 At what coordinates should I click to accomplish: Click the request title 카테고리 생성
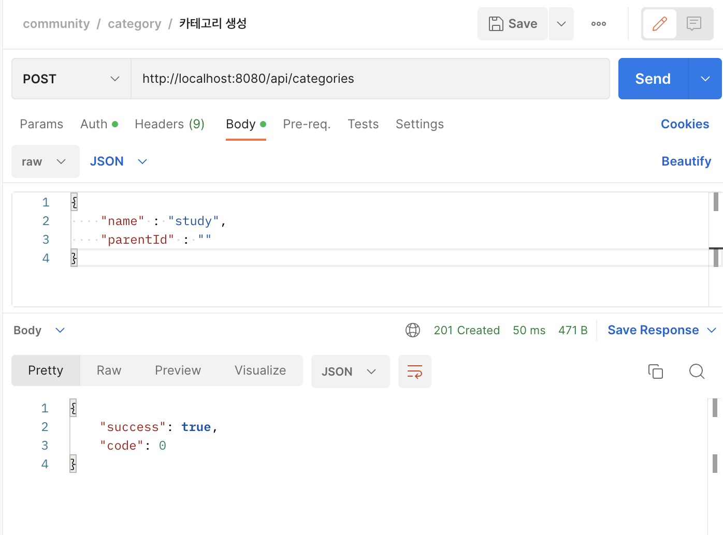pyautogui.click(x=213, y=24)
